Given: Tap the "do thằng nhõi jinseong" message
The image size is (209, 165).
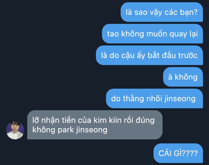Looking at the screenshot, I should coord(154,98).
